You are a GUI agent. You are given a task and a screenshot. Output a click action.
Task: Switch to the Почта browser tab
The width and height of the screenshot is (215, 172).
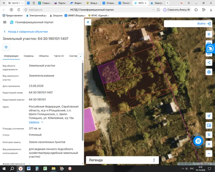pos(125,3)
